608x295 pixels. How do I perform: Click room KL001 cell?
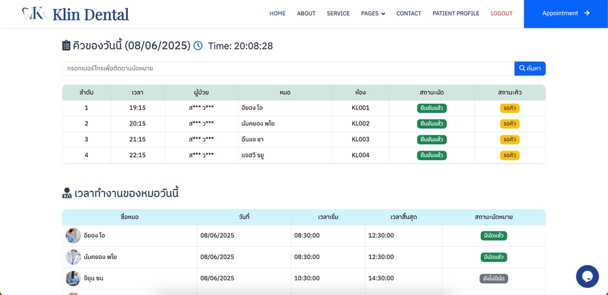point(360,108)
